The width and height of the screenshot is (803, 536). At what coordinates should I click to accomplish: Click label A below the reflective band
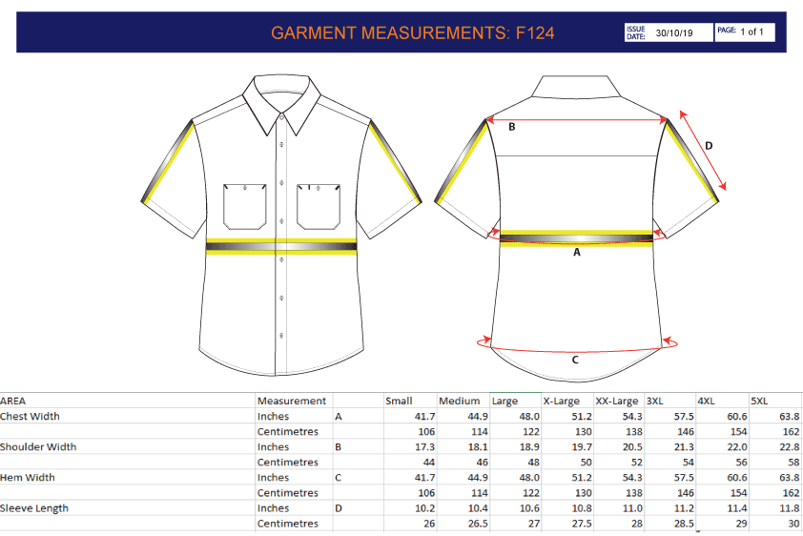click(x=577, y=253)
